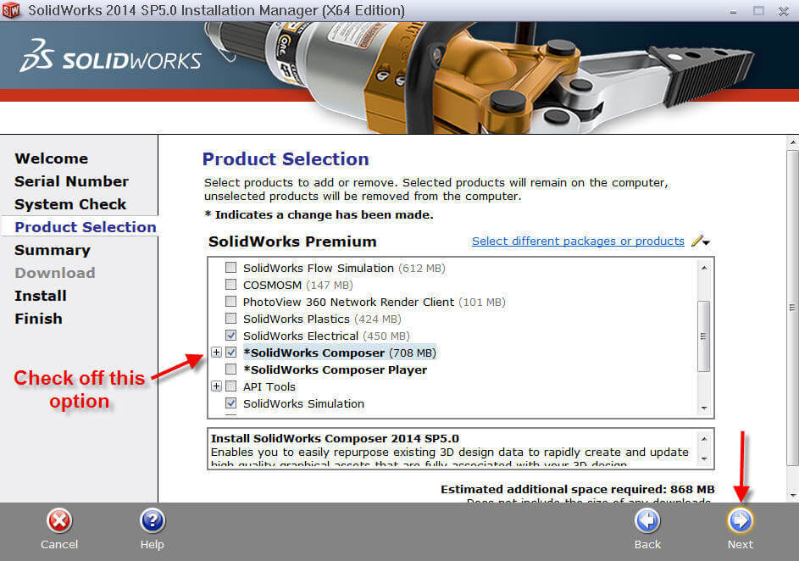
Task: Click the pencil edit icon beside packages link
Action: (696, 241)
